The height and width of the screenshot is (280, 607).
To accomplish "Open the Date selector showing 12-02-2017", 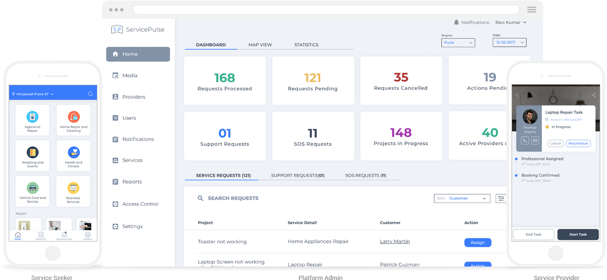I will 509,42.
